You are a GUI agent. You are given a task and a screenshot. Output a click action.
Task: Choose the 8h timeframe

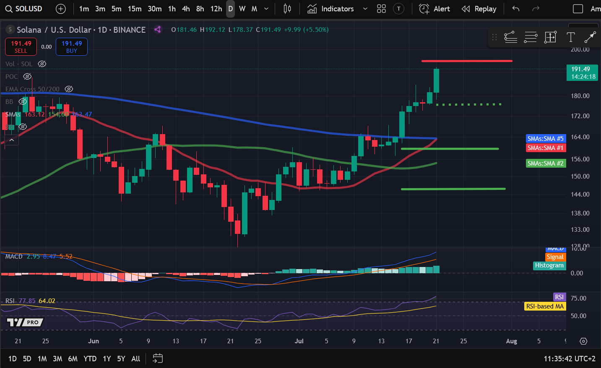(200, 9)
